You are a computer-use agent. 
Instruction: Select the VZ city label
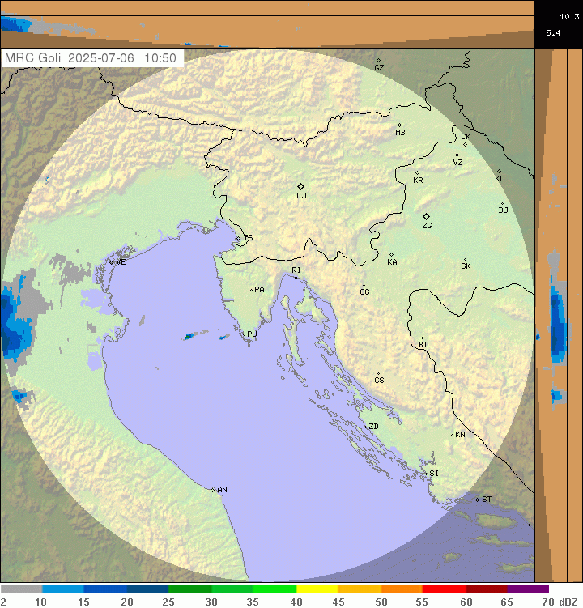click(x=458, y=163)
